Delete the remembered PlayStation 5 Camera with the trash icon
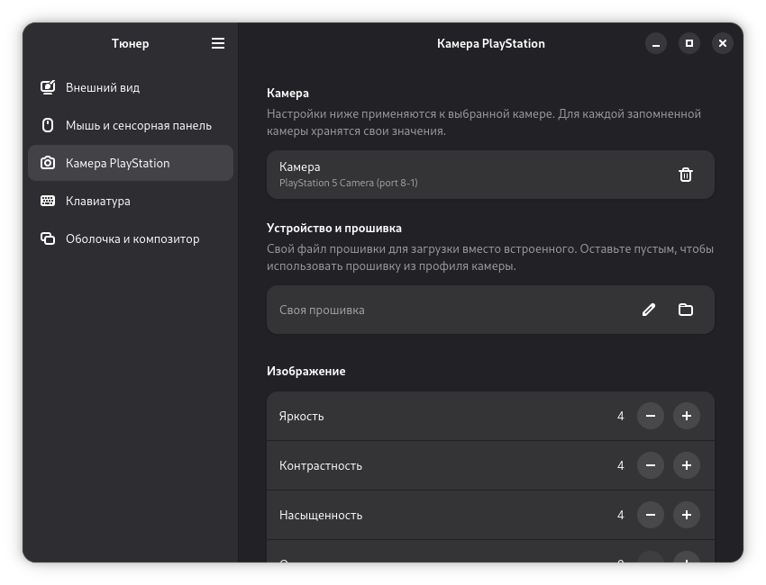 pyautogui.click(x=686, y=175)
